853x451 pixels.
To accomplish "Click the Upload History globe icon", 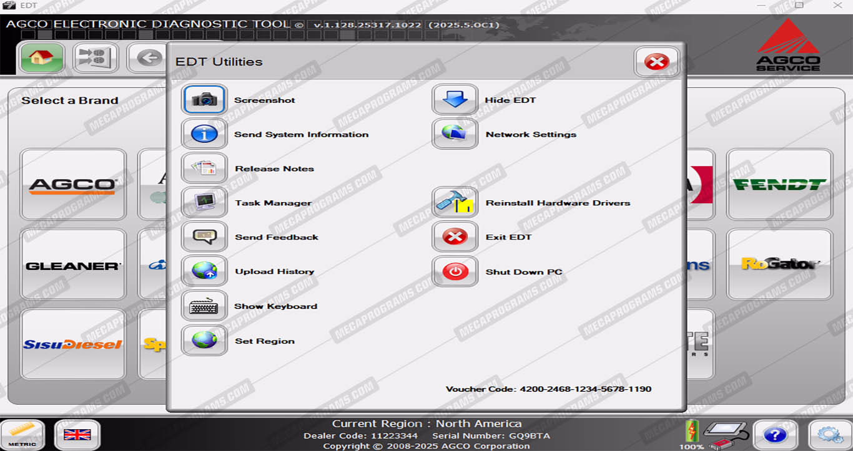I will coord(204,271).
